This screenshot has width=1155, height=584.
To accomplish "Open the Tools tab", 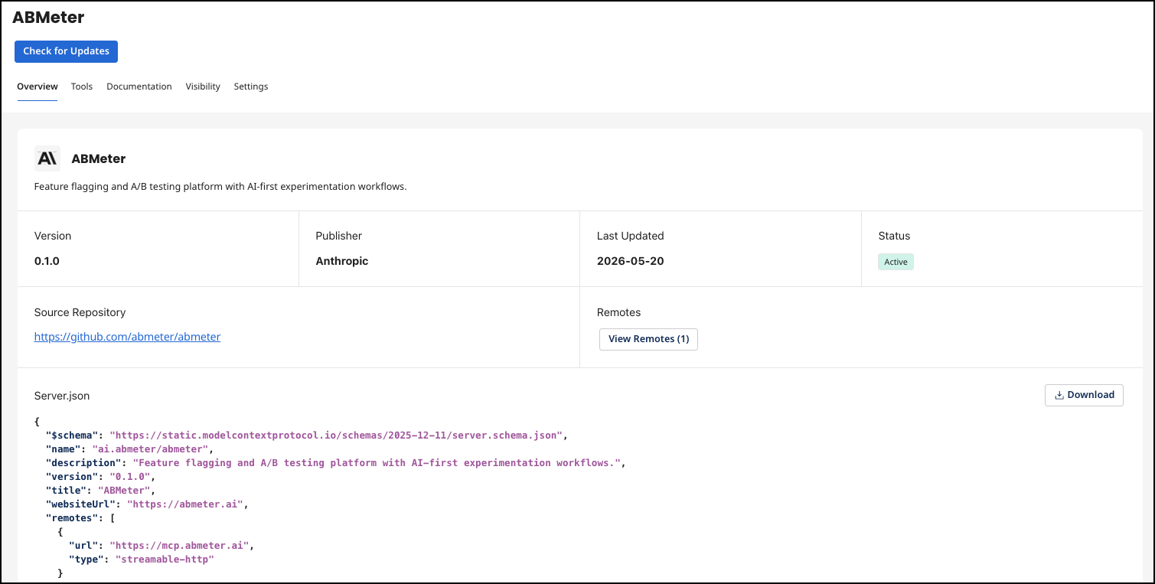I will pyautogui.click(x=82, y=86).
